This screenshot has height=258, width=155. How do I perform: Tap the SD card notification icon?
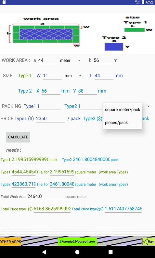click(x=4, y=2)
